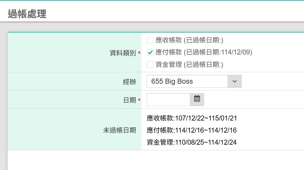Click the red asterisk beside 資料類別
Viewport: 304px width, 170px height.
(x=139, y=53)
